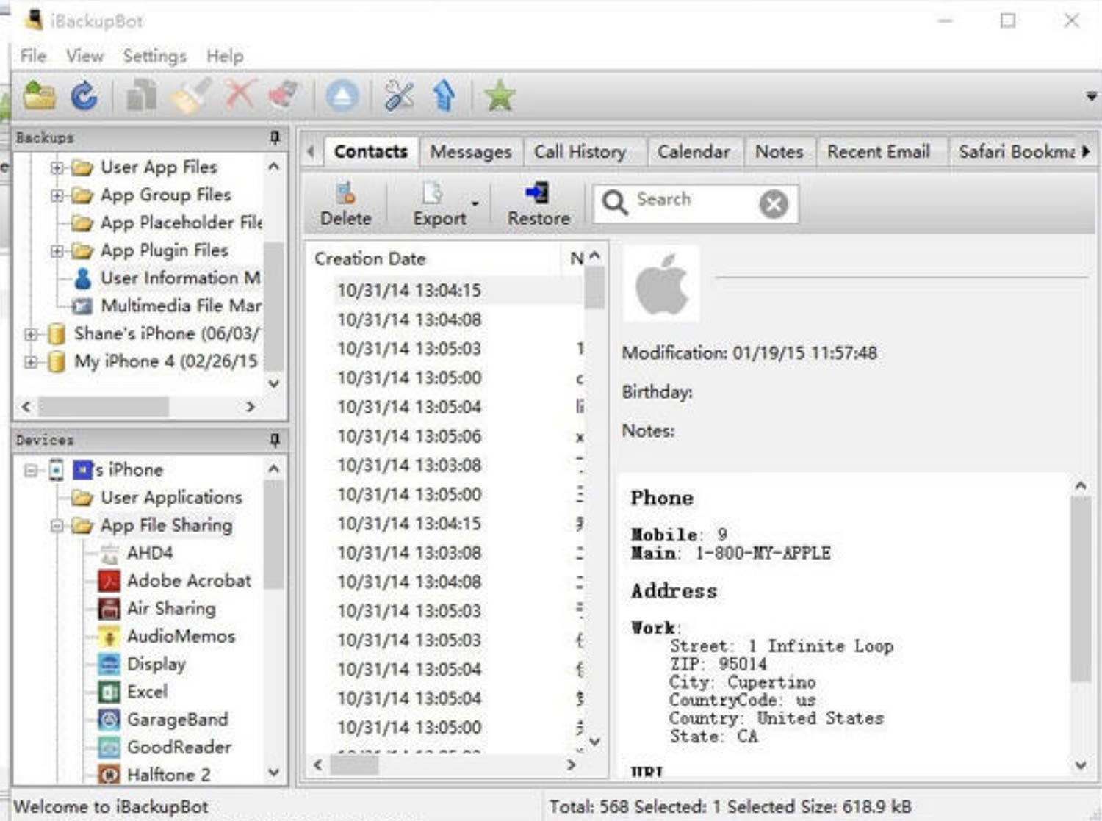Open Export dropdown arrow
Screen dimensions: 1102x821
click(475, 203)
